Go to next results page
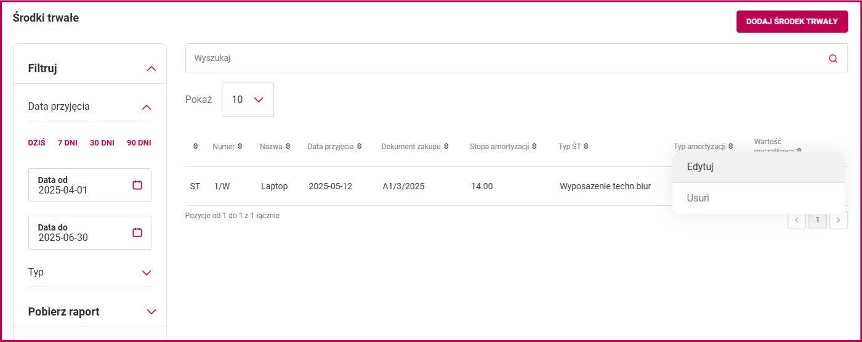This screenshot has height=342, width=862. (839, 220)
